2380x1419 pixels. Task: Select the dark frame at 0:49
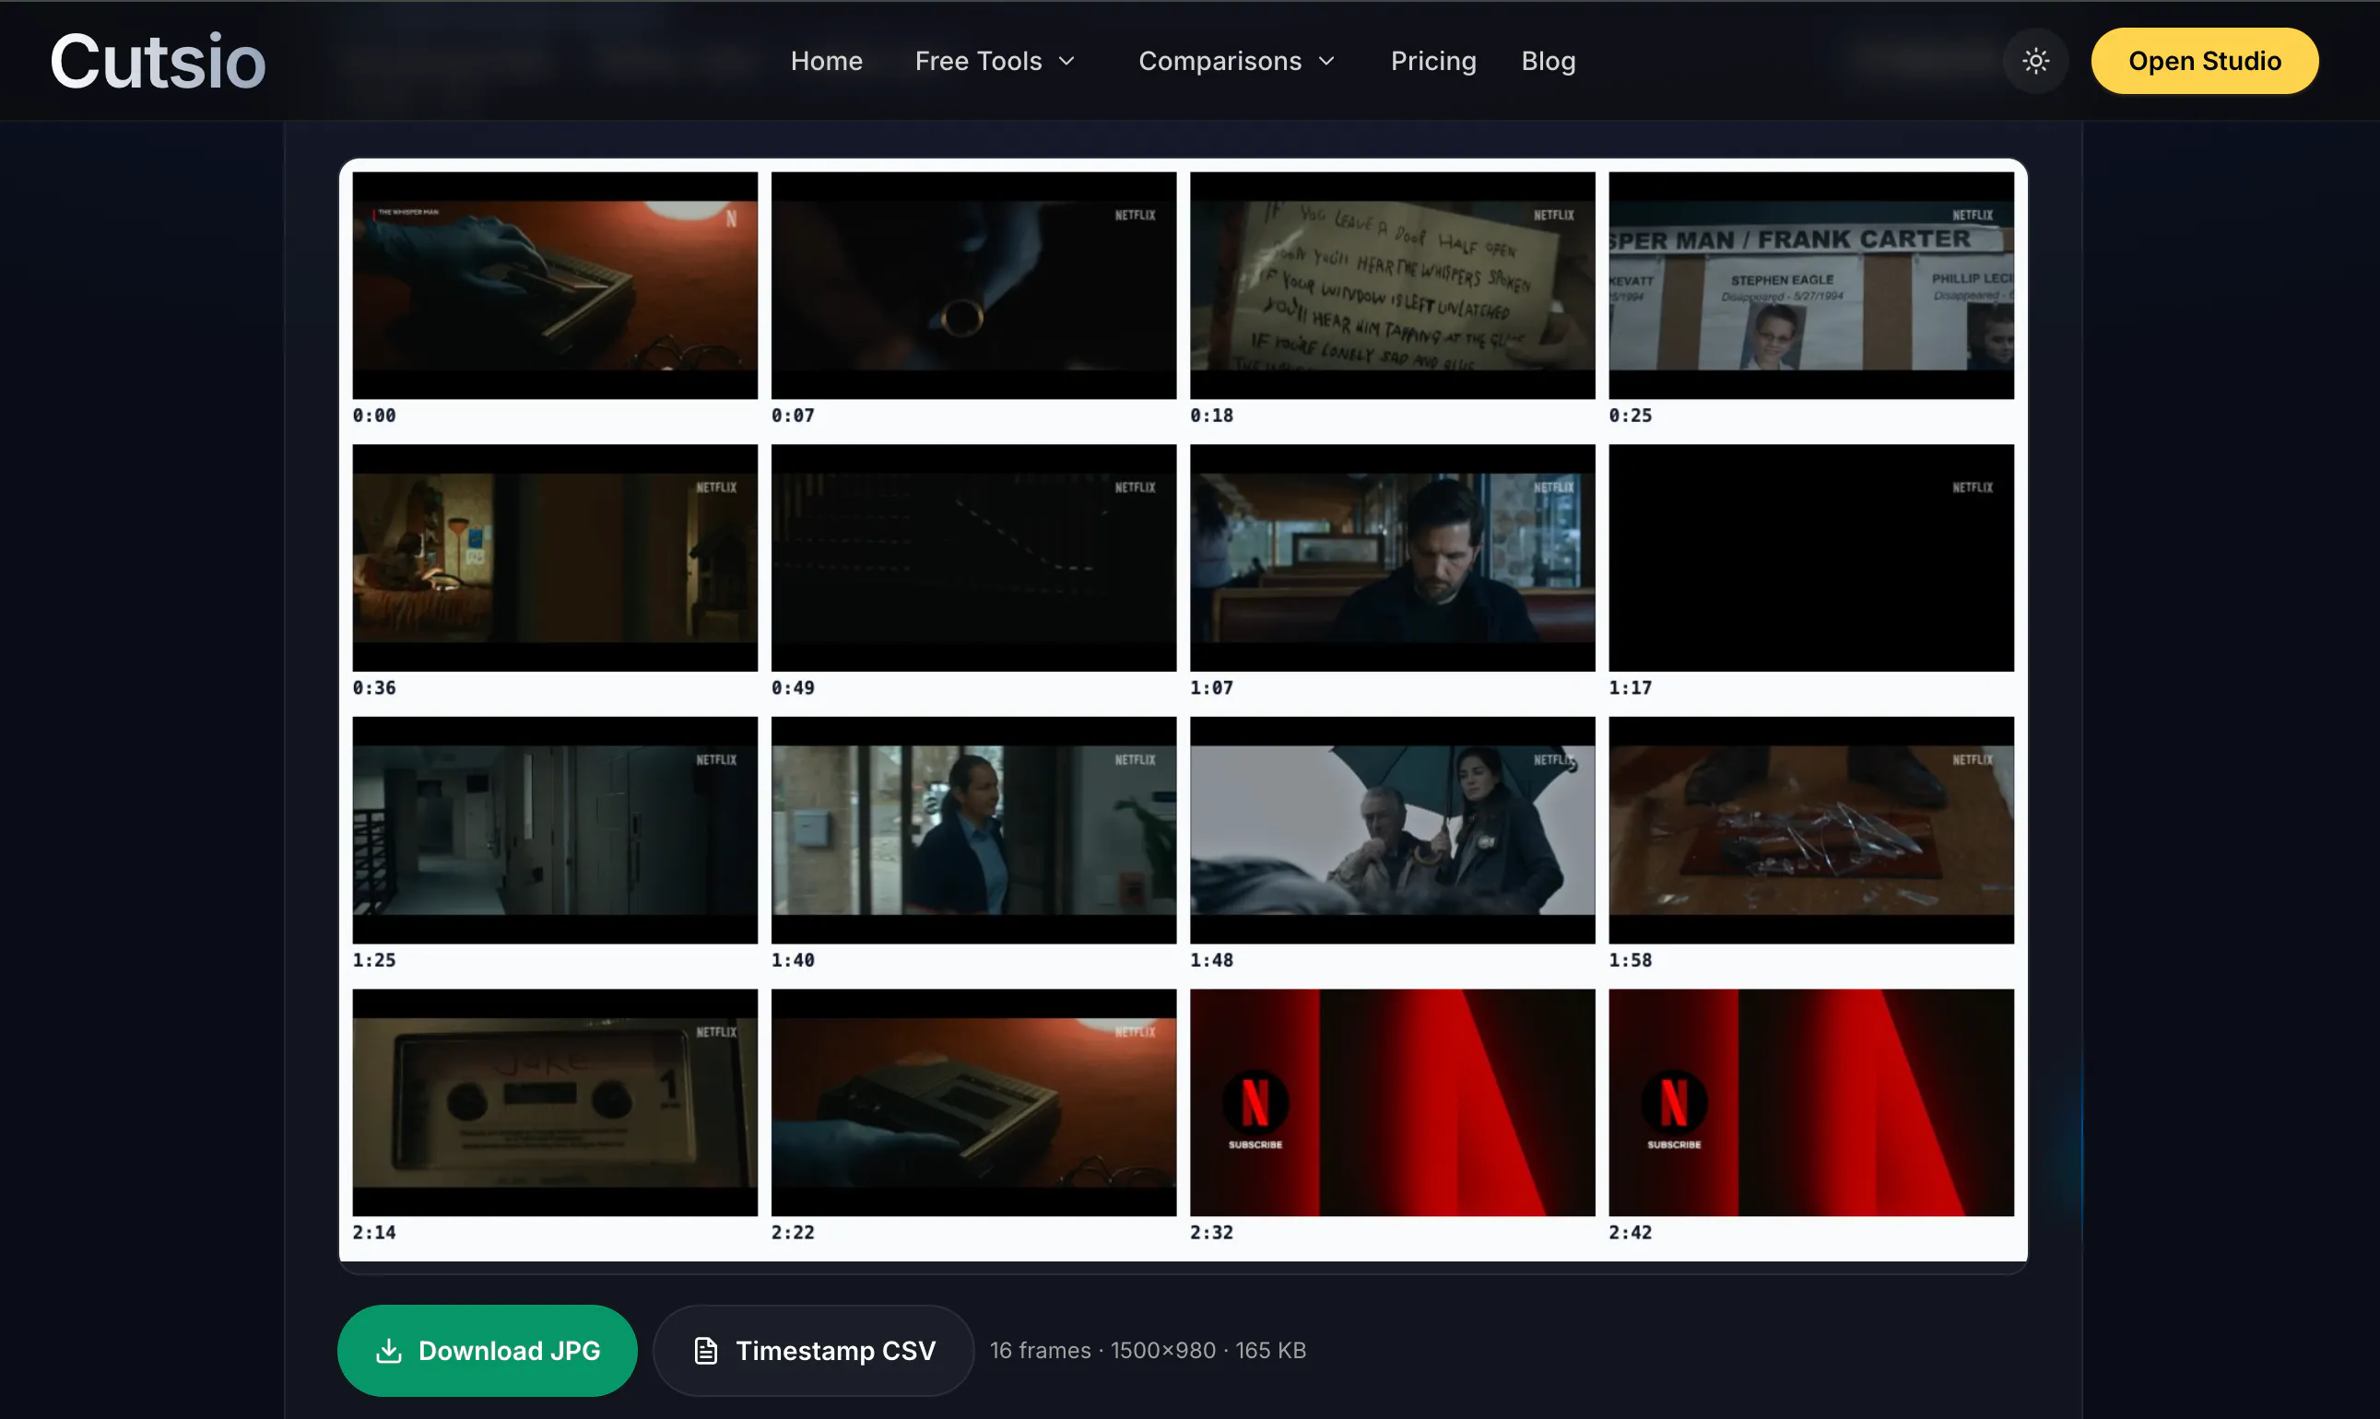pyautogui.click(x=973, y=557)
